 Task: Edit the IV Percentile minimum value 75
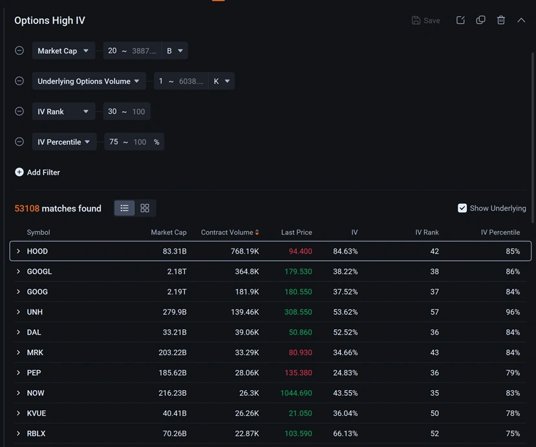pos(114,142)
